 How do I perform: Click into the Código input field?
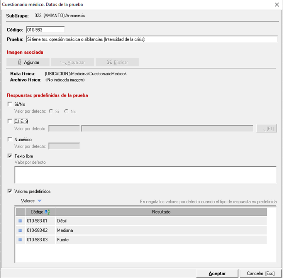point(45,30)
